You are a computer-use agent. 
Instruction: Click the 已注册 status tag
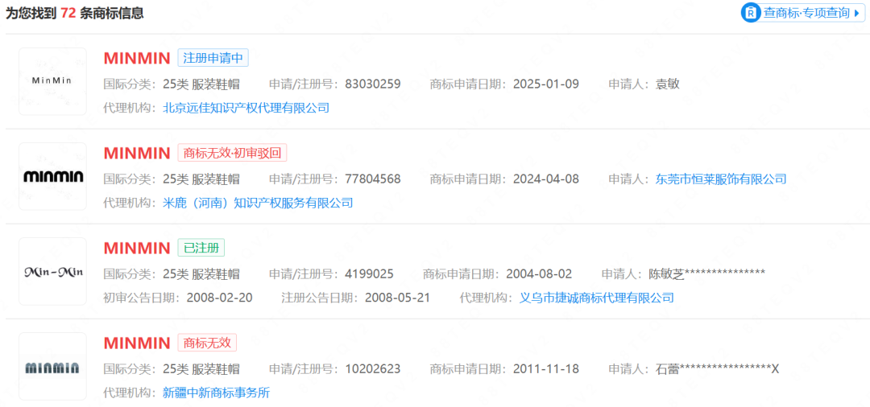[201, 248]
